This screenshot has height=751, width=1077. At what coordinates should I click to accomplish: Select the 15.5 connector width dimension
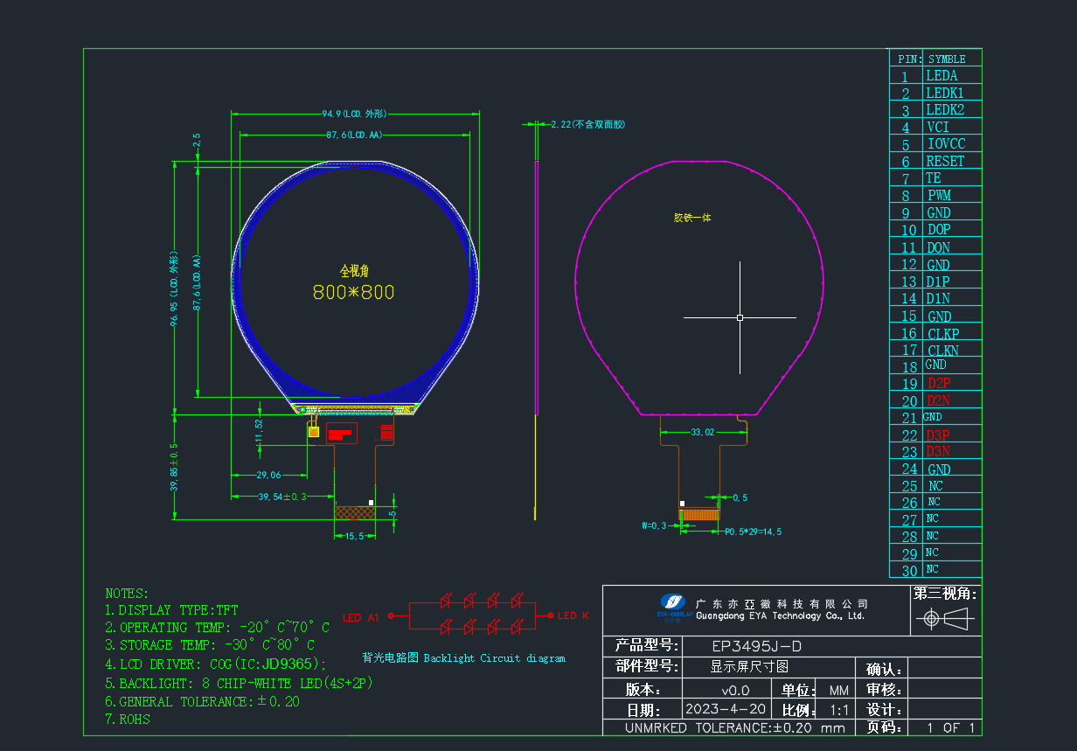point(355,536)
